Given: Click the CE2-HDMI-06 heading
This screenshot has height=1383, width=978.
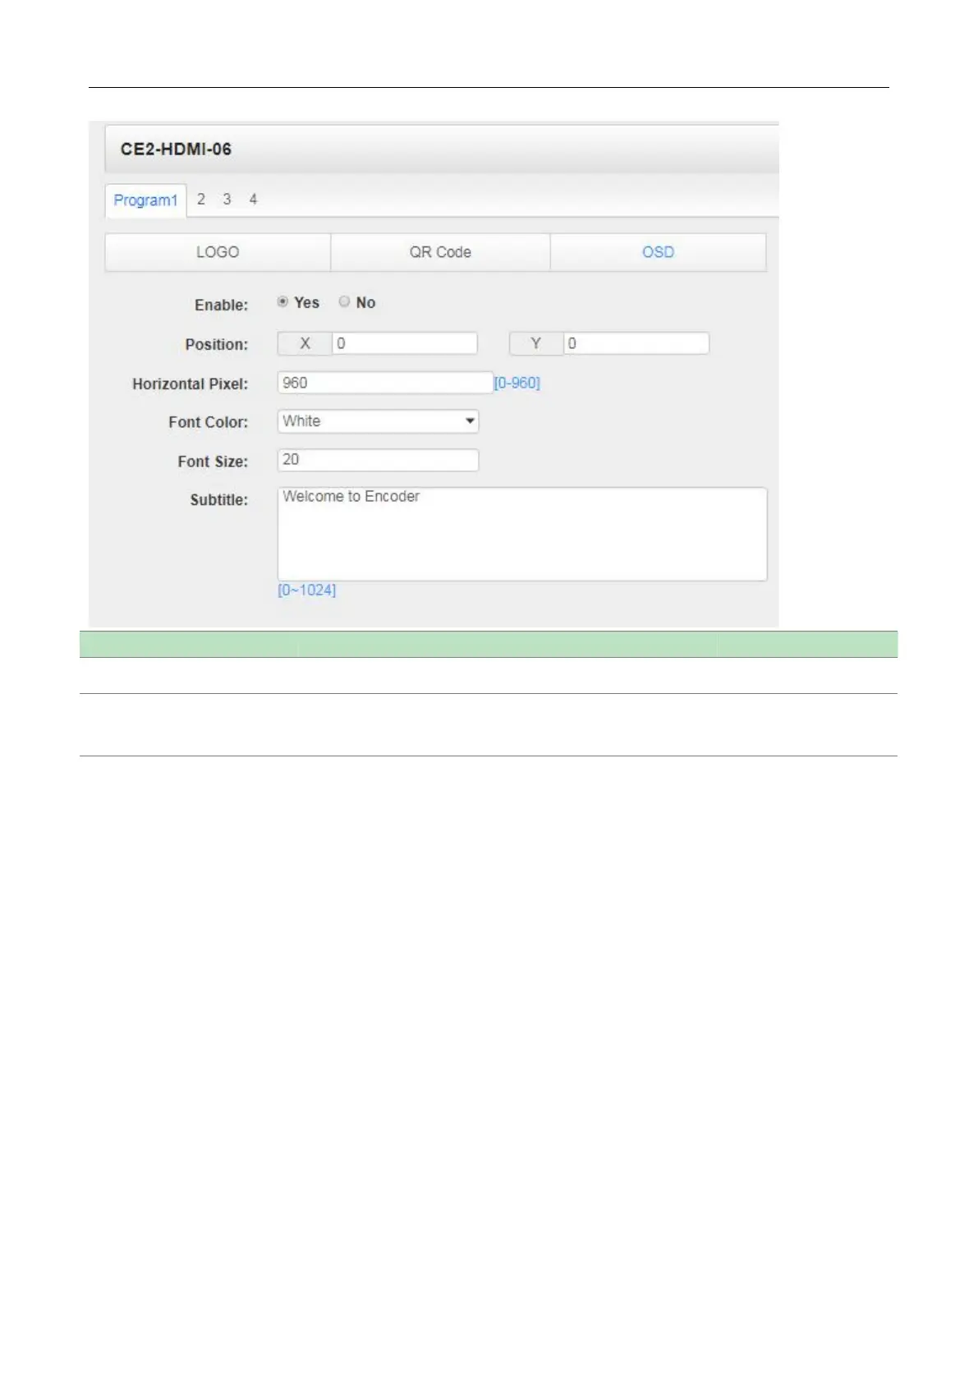Looking at the screenshot, I should [x=176, y=149].
